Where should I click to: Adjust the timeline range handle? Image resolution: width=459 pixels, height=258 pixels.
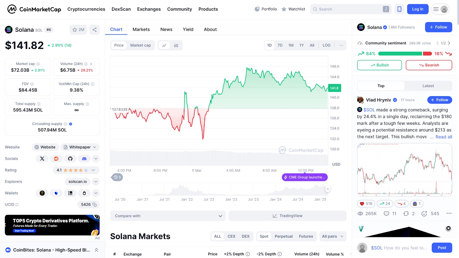click(x=328, y=189)
